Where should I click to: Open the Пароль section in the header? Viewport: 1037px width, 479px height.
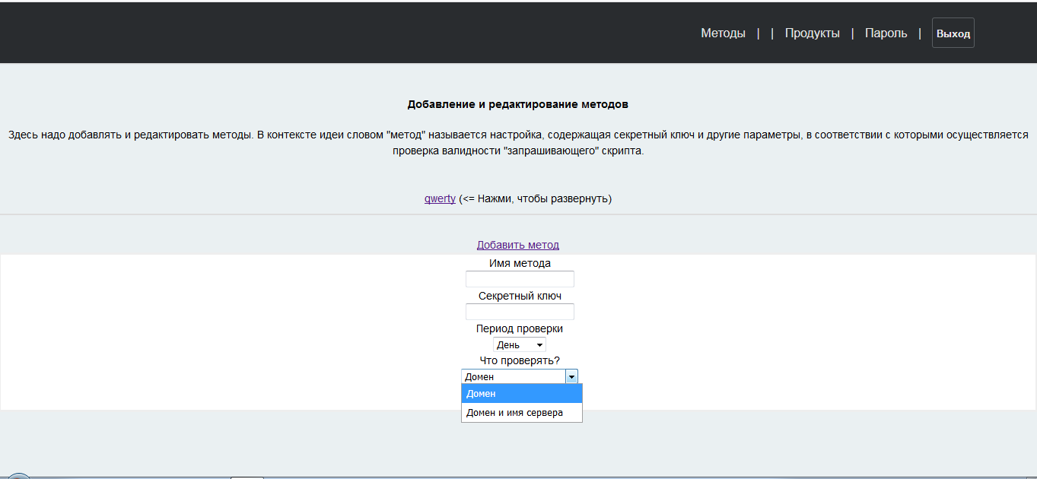886,33
